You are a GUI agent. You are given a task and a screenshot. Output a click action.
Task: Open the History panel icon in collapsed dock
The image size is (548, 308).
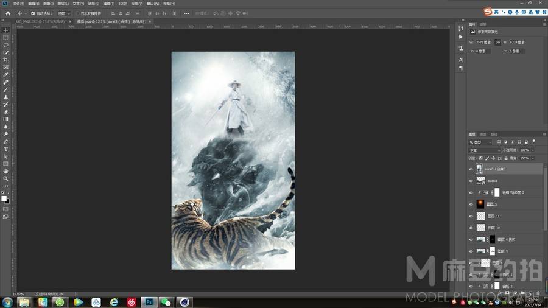click(x=461, y=29)
